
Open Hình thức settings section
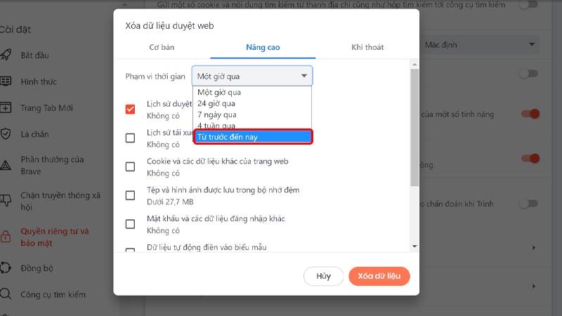point(39,81)
